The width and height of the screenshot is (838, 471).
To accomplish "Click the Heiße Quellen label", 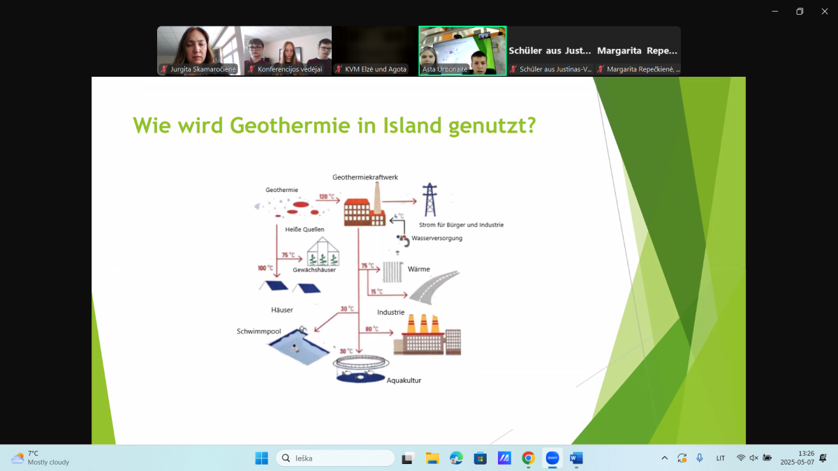I will pyautogui.click(x=304, y=229).
